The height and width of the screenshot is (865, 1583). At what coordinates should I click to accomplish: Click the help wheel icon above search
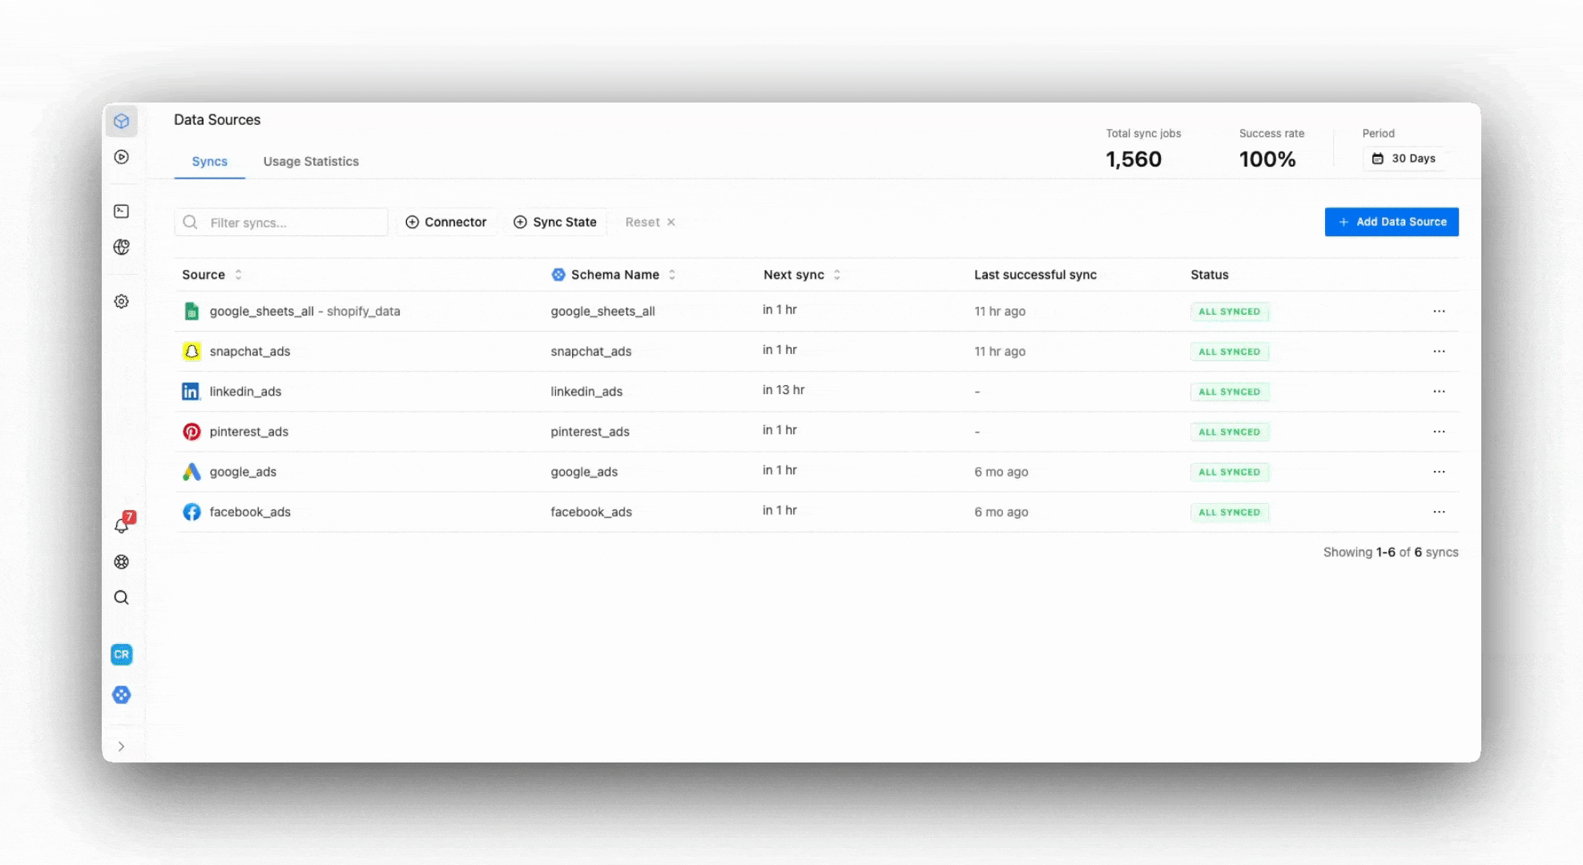[x=122, y=561]
